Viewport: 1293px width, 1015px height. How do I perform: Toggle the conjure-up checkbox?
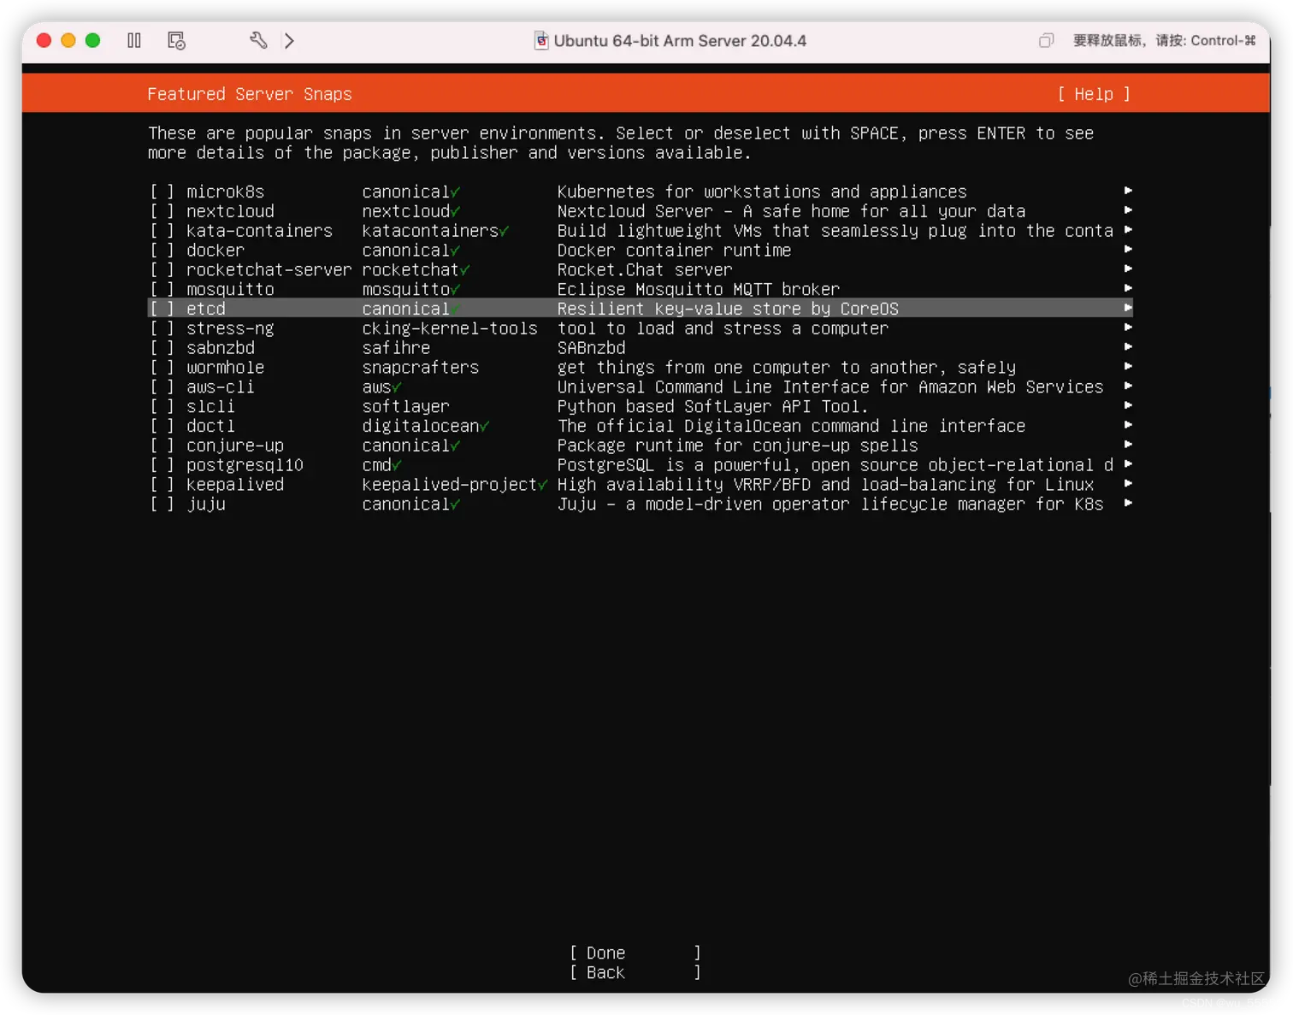click(x=162, y=446)
